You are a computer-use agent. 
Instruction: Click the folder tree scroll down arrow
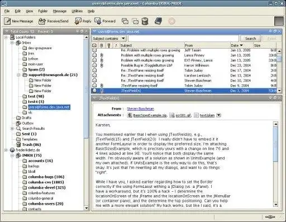pos(86,208)
